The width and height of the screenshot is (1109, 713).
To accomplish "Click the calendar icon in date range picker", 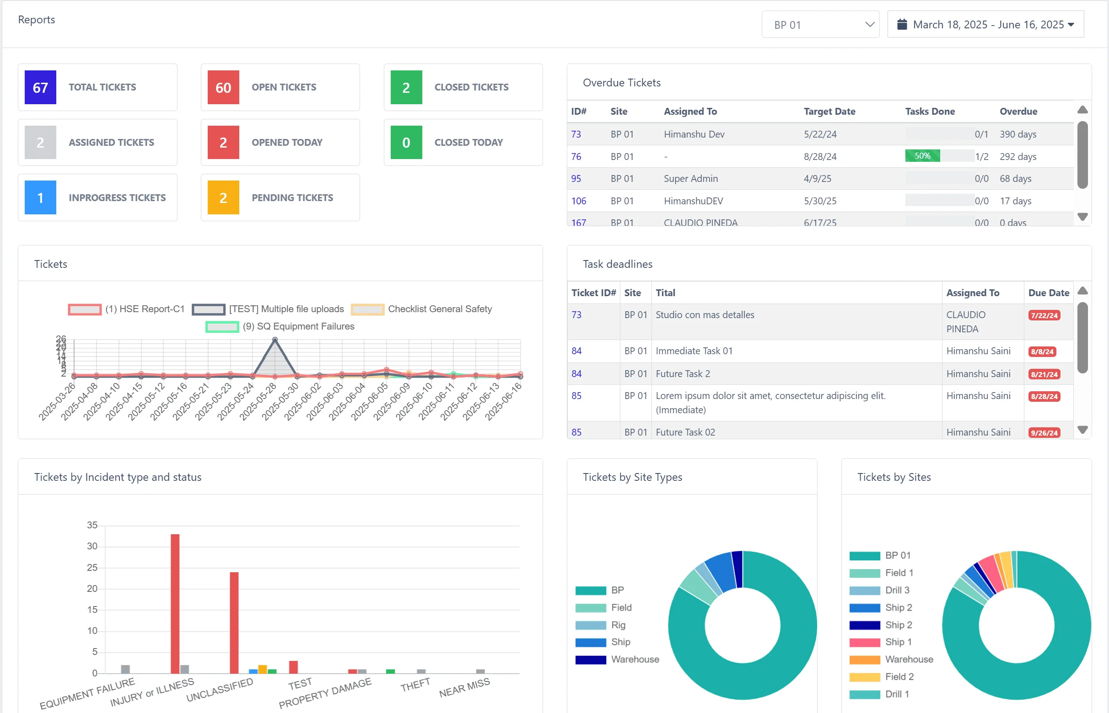I will pos(902,25).
